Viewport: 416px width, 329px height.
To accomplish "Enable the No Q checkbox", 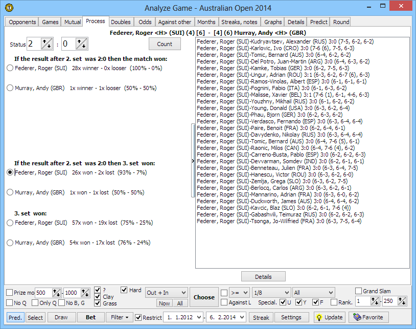I will click(x=9, y=303).
